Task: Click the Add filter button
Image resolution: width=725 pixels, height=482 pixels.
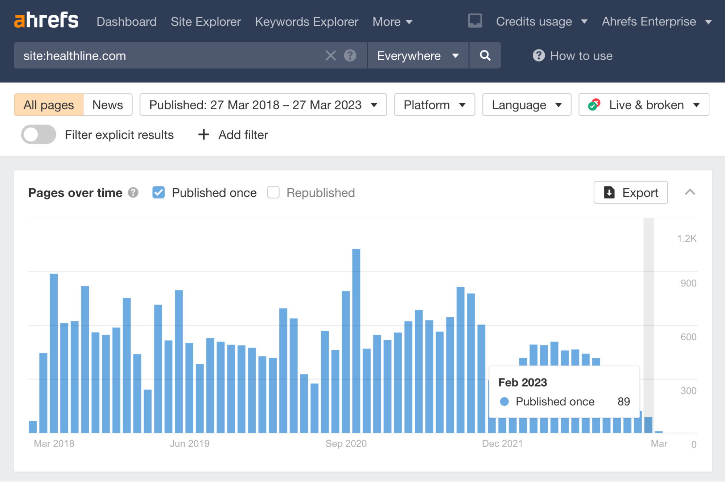Action: [x=232, y=135]
